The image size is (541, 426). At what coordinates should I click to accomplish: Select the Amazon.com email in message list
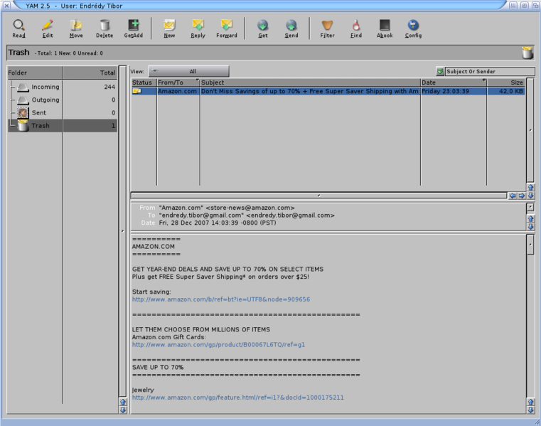[309, 91]
